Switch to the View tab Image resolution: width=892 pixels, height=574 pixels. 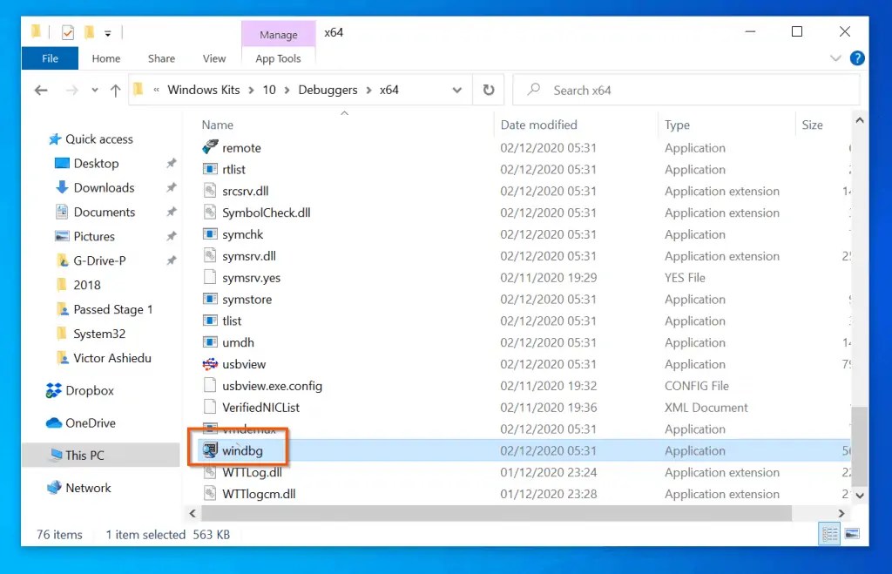[x=213, y=58]
